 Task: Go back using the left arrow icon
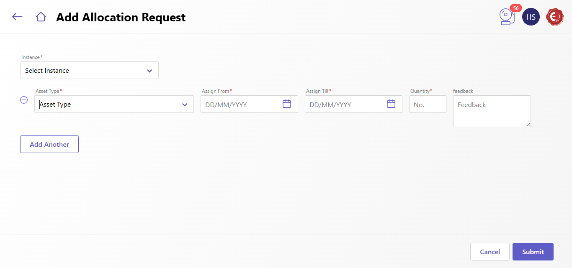(17, 17)
